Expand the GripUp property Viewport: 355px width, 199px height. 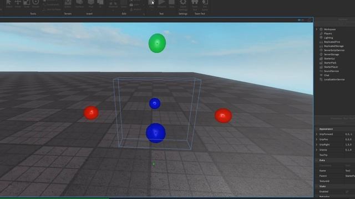pyautogui.click(x=317, y=150)
